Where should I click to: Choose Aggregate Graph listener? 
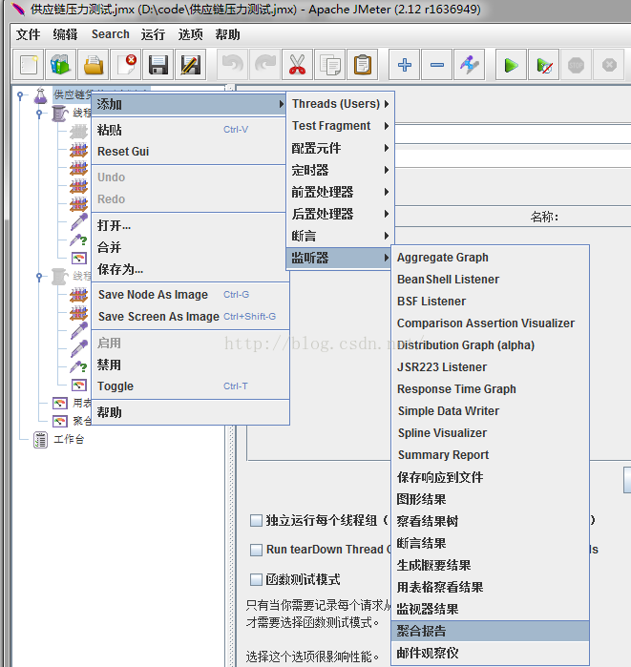point(490,258)
